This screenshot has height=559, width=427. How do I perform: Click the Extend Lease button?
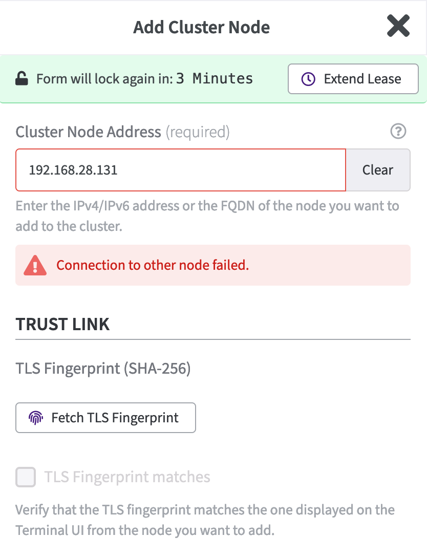(x=353, y=78)
